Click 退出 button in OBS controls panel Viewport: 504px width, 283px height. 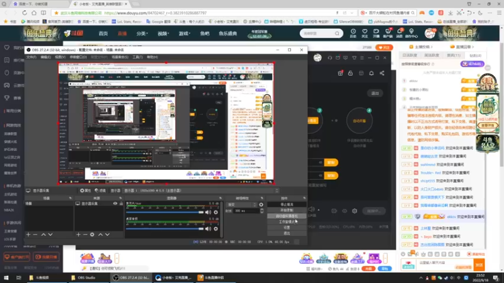click(287, 233)
